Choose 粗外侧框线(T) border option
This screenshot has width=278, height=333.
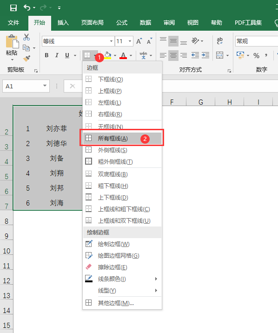(122, 161)
